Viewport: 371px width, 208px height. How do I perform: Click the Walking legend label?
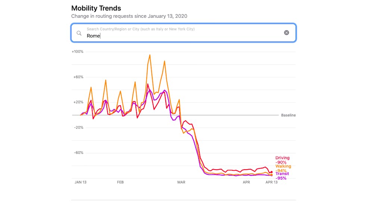point(283,166)
